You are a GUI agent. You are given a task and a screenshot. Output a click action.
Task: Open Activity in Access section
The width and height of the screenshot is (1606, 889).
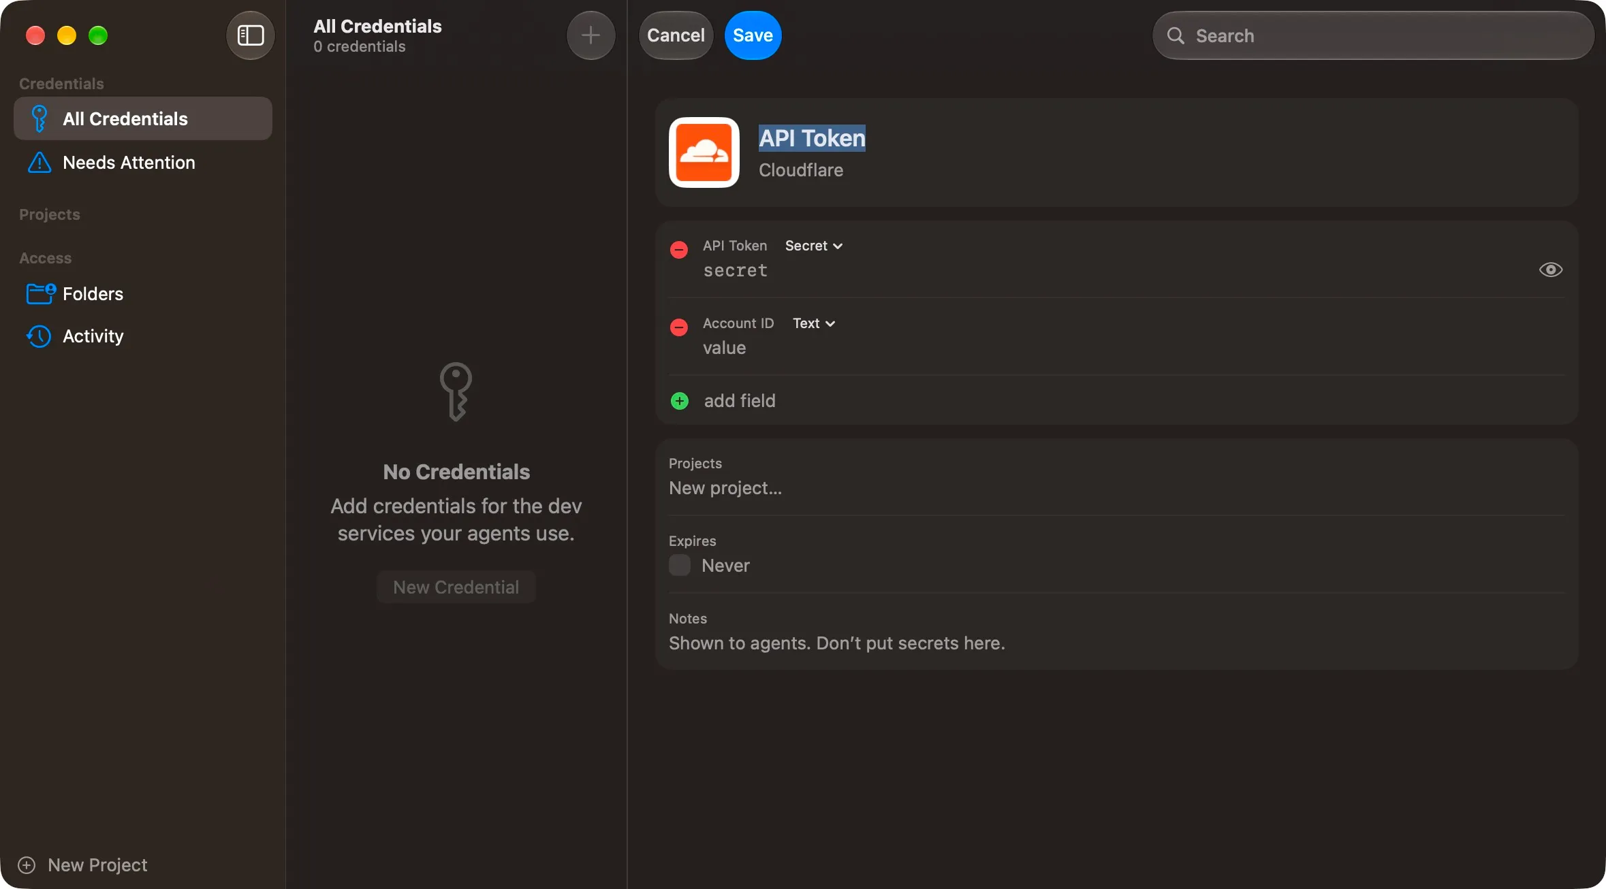pyautogui.click(x=143, y=336)
